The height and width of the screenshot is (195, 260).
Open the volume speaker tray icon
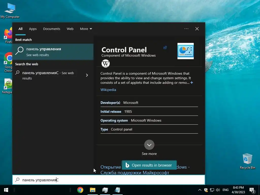point(218,190)
